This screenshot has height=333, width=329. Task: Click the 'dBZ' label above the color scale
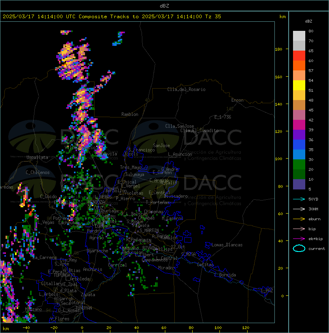pos(308,21)
